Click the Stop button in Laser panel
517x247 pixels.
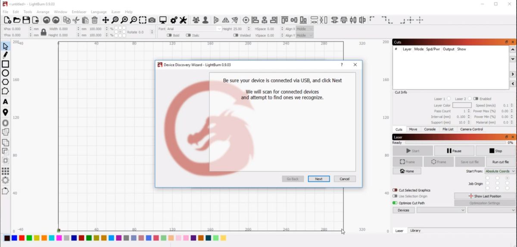tap(495, 151)
